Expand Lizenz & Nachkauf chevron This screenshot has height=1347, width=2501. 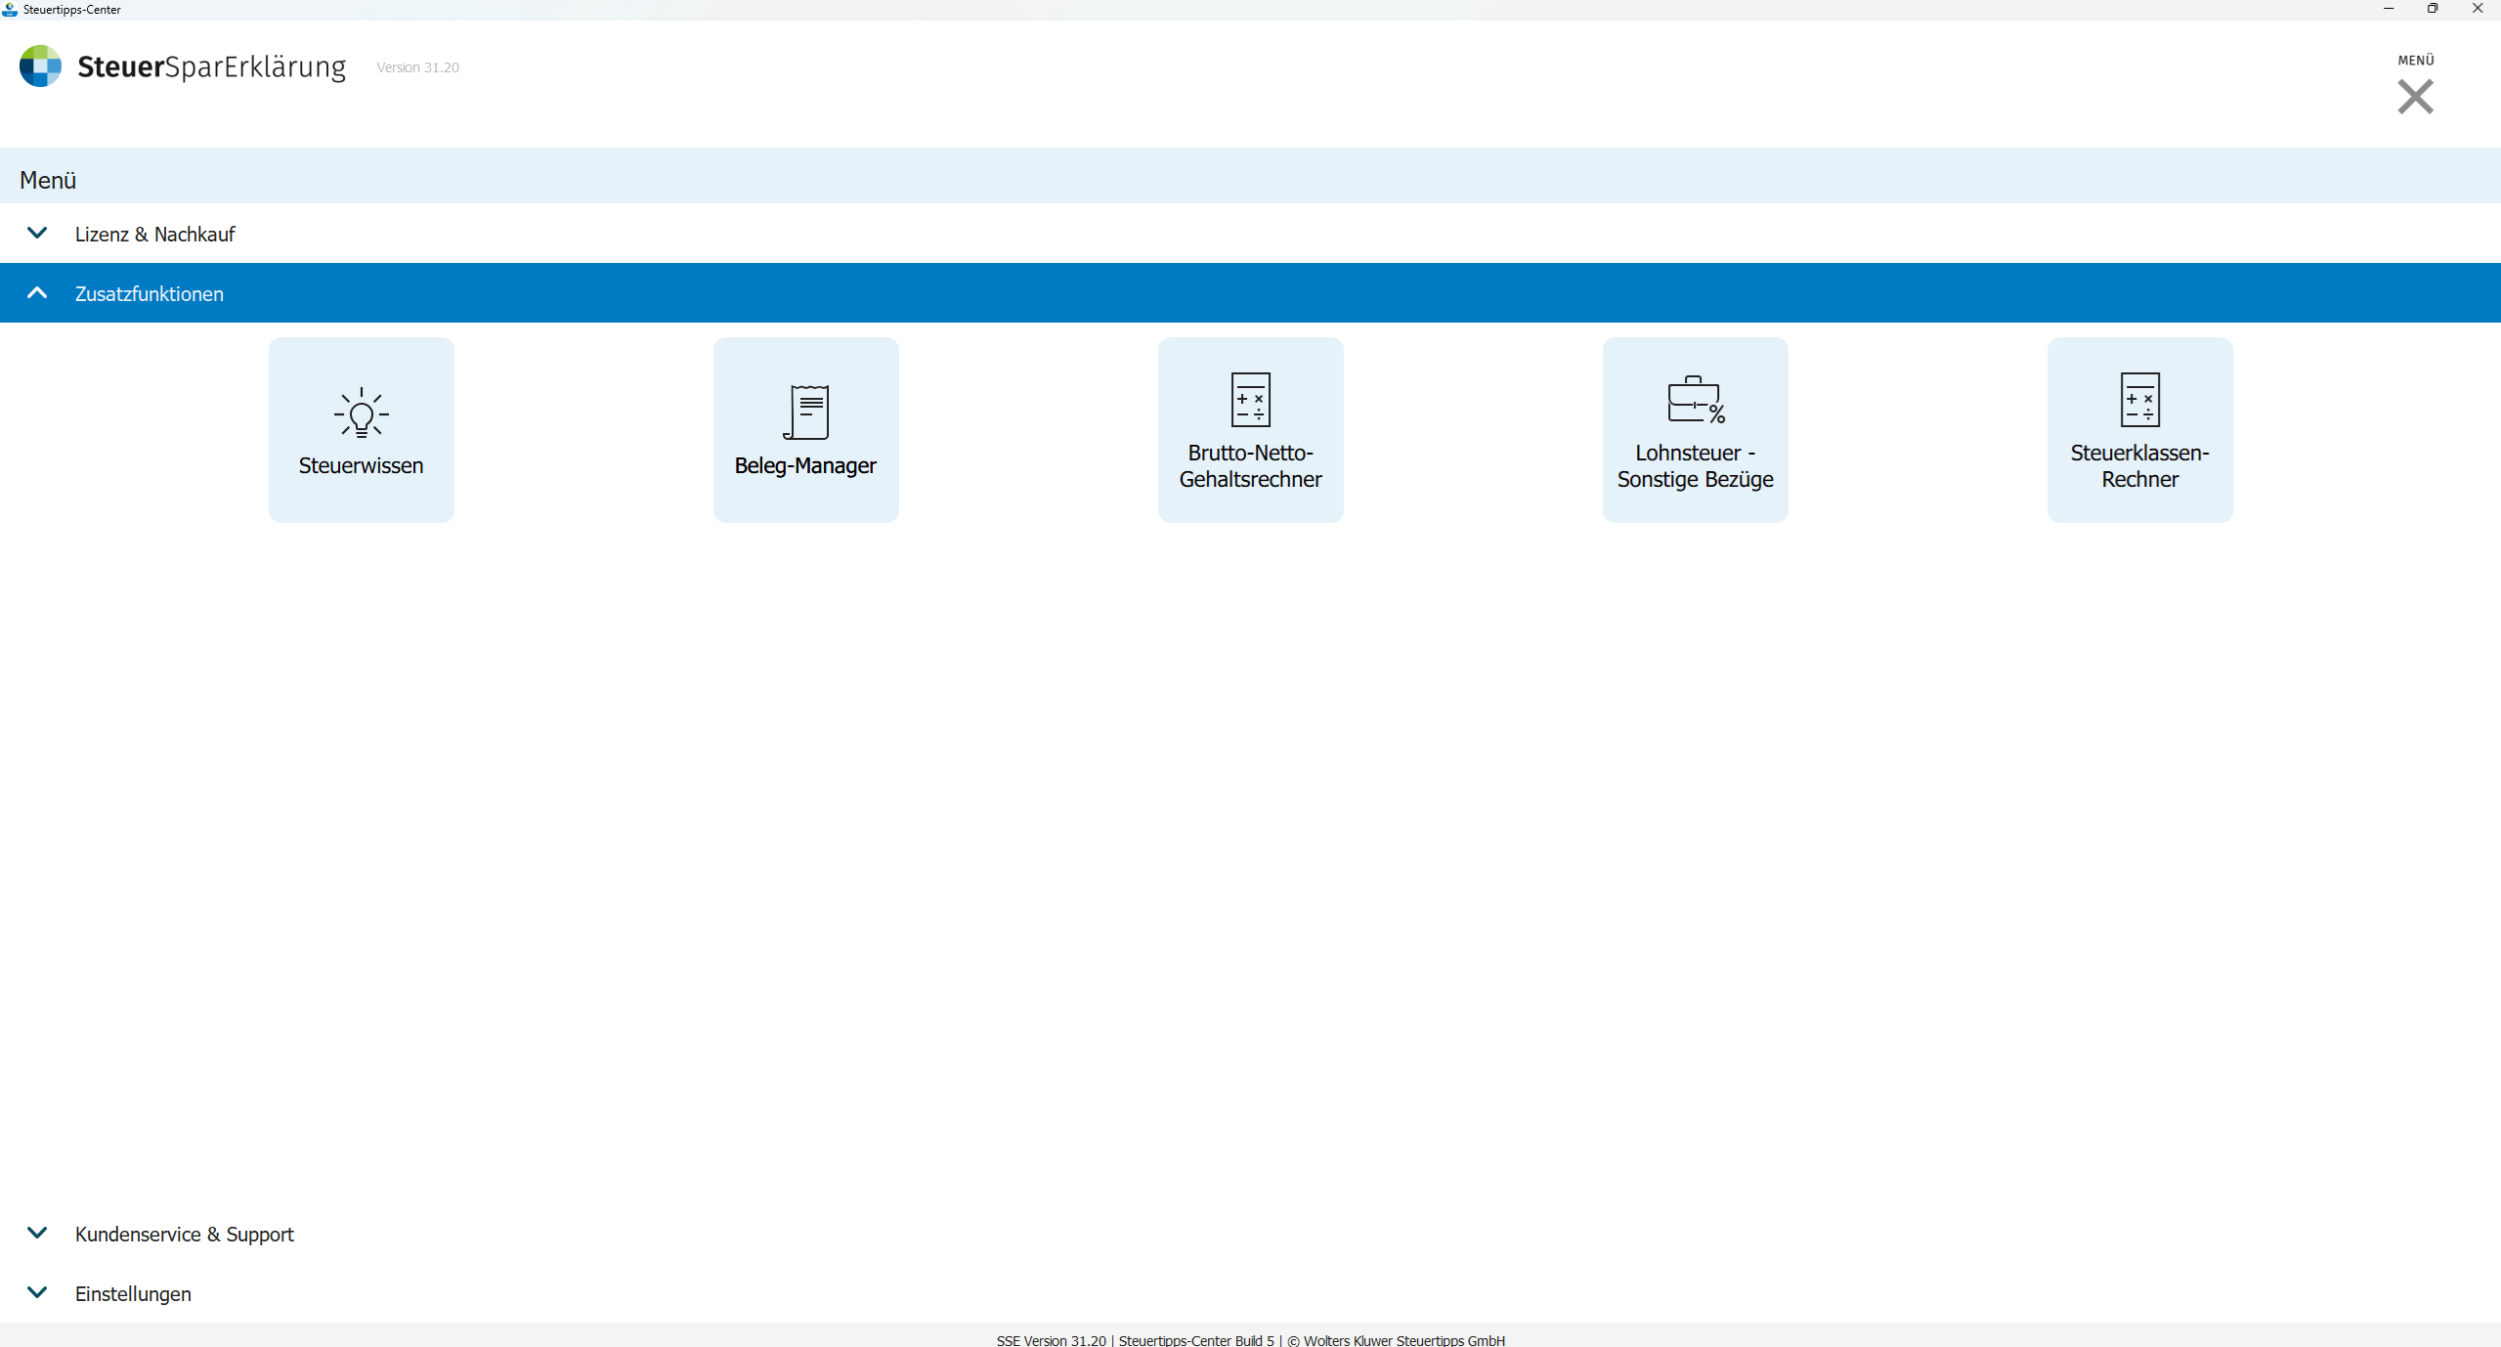point(37,233)
